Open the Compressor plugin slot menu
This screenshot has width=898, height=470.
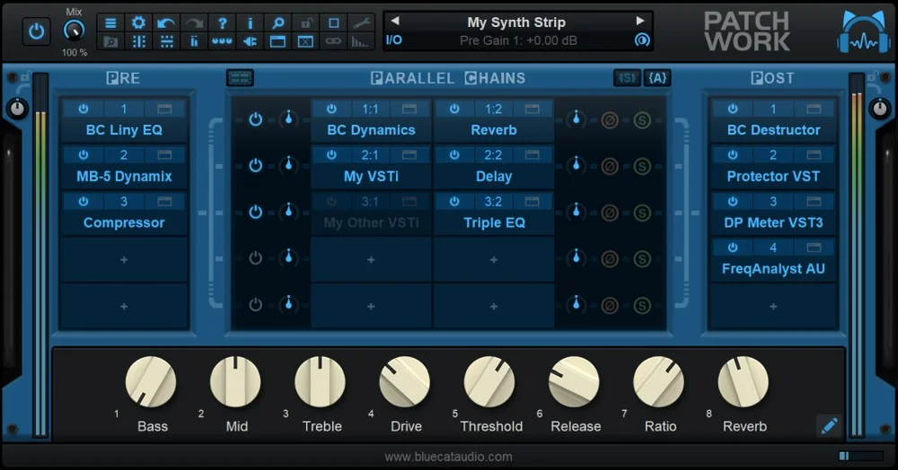[124, 222]
